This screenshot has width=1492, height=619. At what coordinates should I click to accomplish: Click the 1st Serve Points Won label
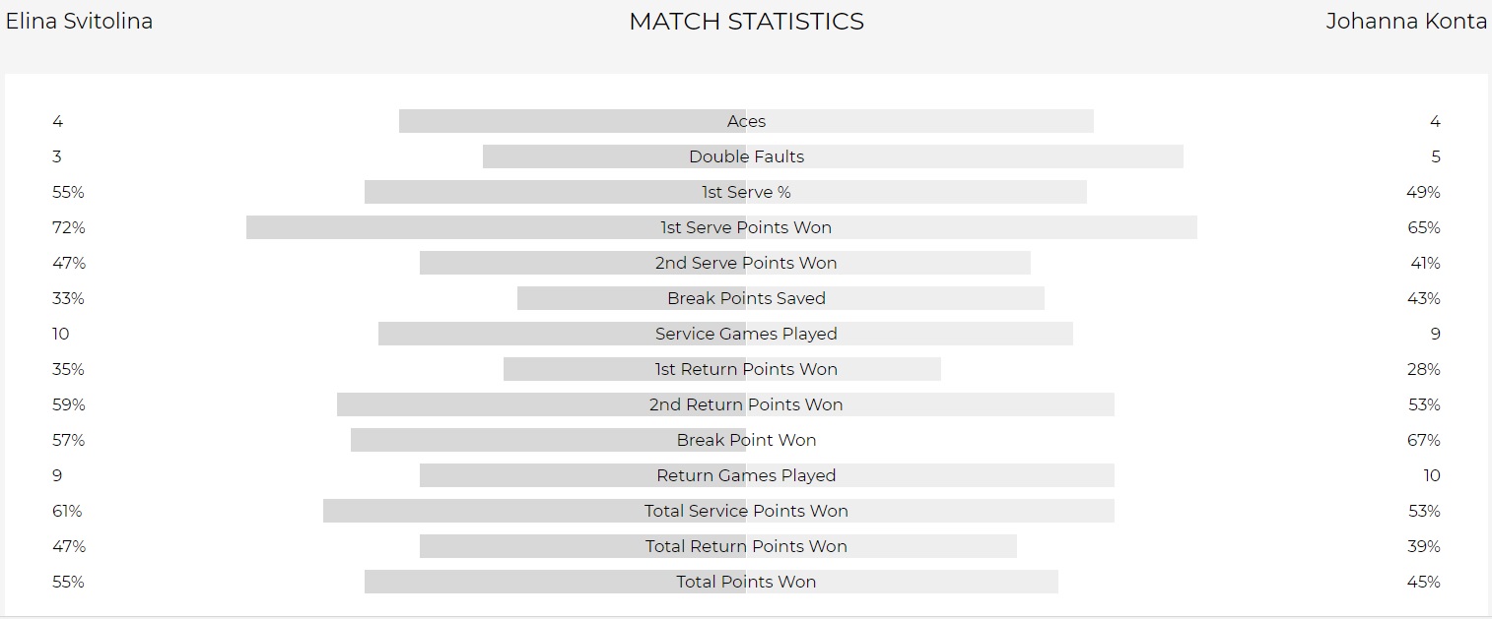pos(746,227)
